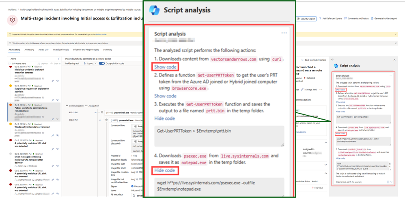
Task: Dismiss the gray permission information banner
Action: pos(396,43)
